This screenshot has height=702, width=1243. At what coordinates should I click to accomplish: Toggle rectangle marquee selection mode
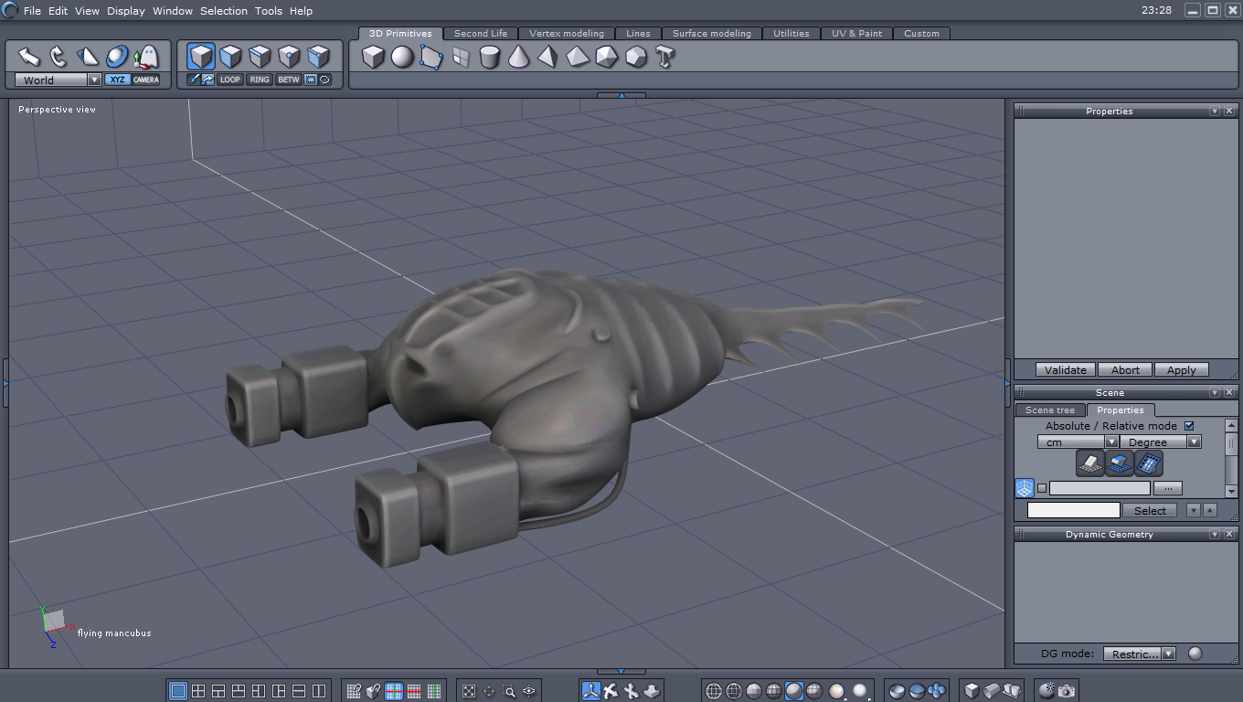[x=310, y=80]
